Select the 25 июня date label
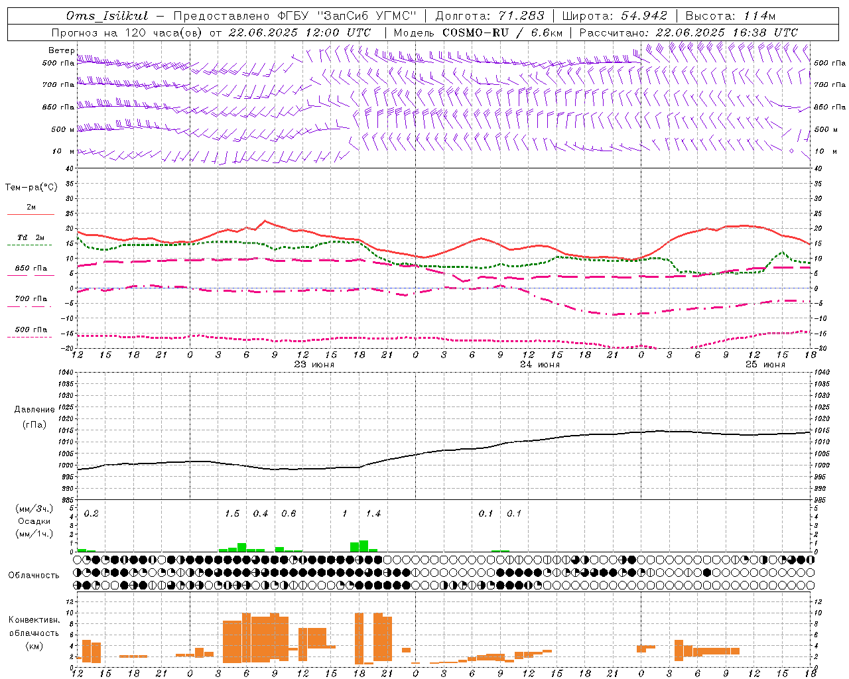 point(765,365)
